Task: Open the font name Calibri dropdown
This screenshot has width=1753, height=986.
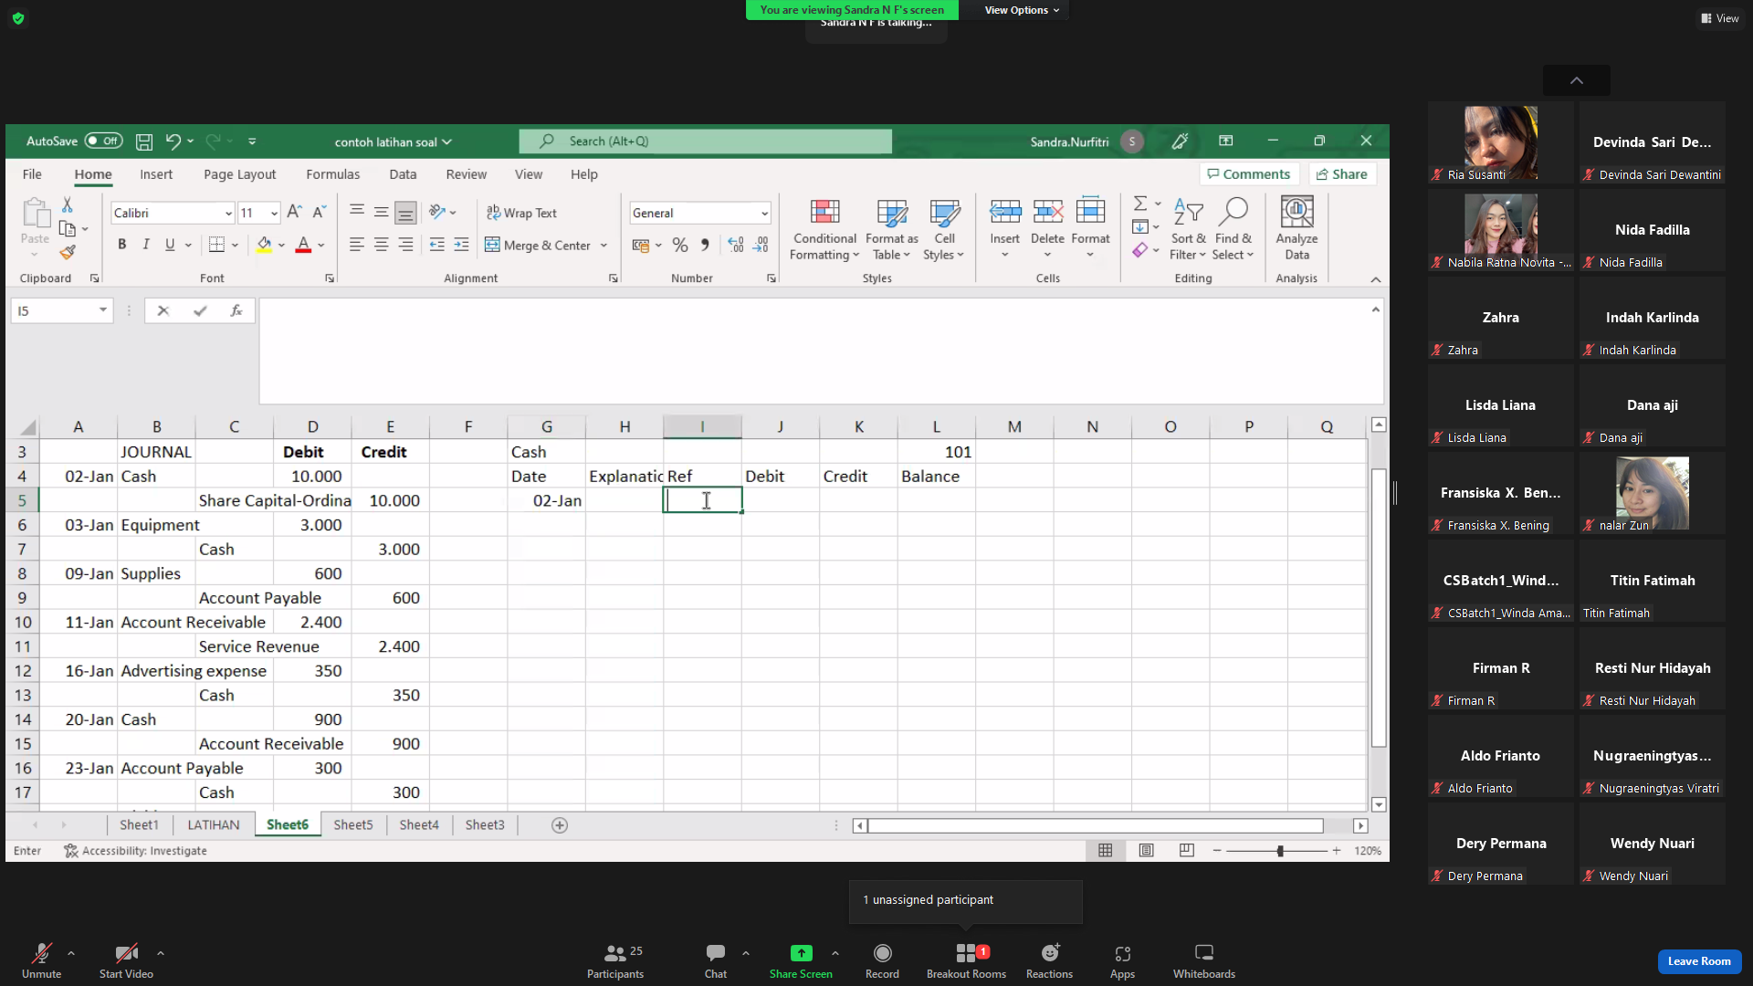Action: (228, 213)
